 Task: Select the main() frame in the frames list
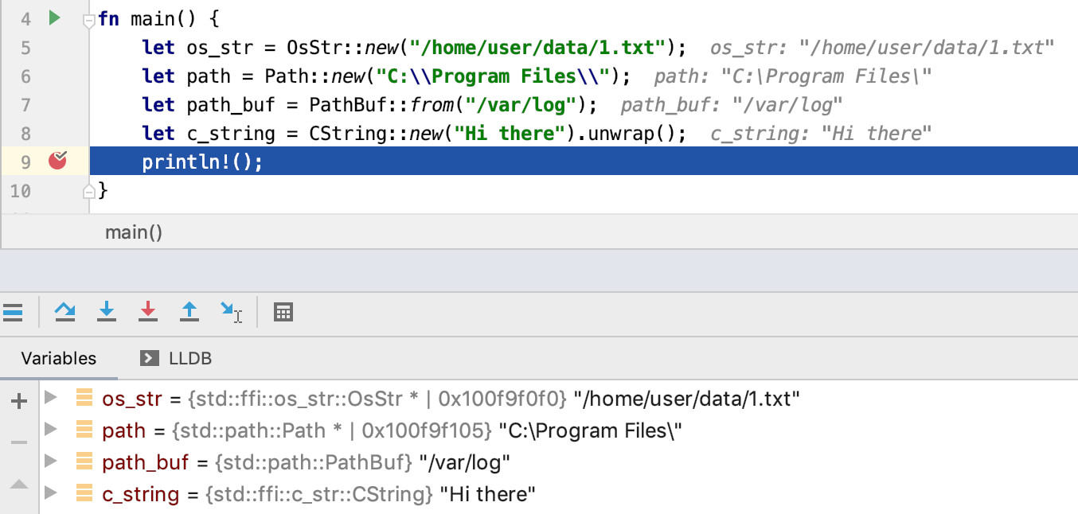coord(133,232)
